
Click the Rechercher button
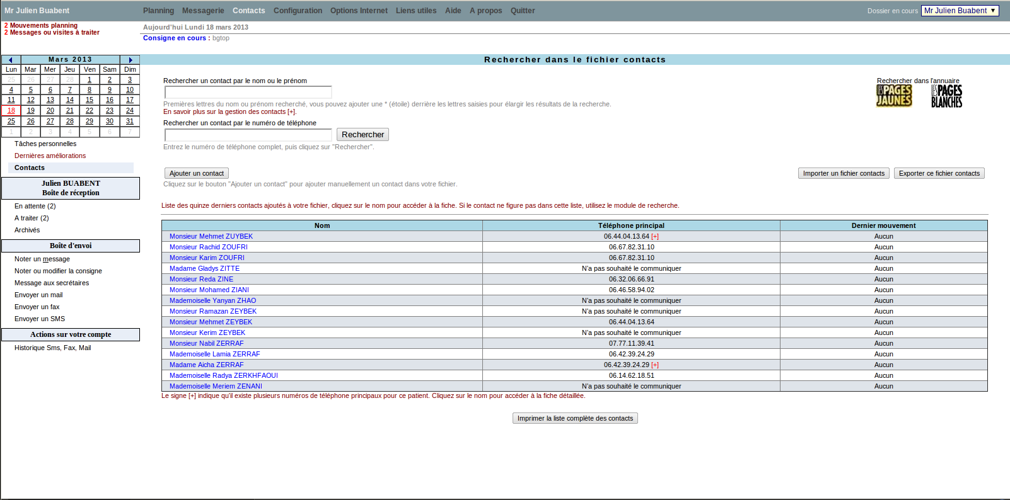[x=363, y=135]
